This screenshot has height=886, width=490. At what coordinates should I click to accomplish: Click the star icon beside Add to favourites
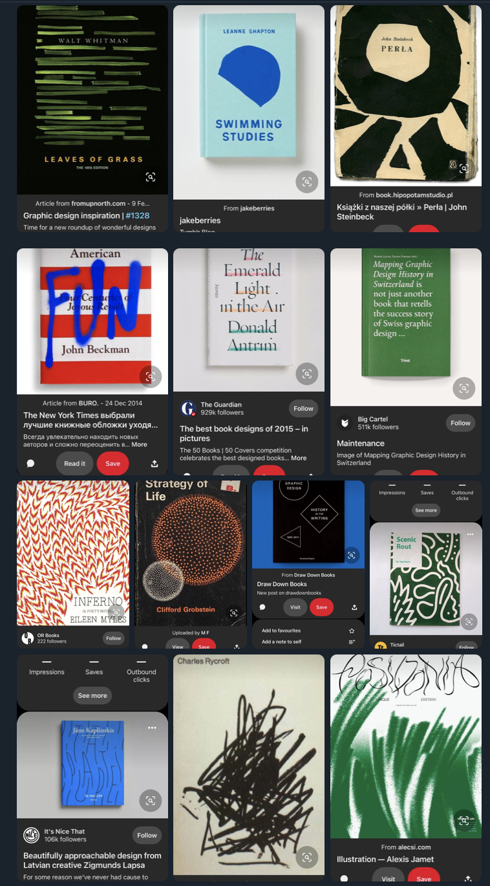pos(352,631)
